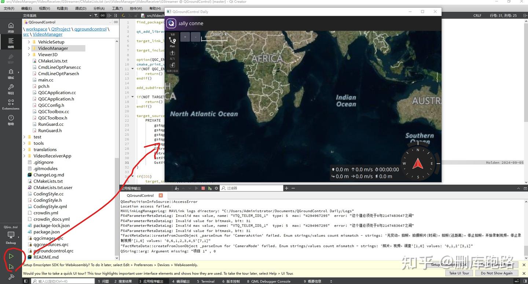Screen dimensions: 528x284
Task: Re-run the application from output toolbar
Action: [196, 188]
